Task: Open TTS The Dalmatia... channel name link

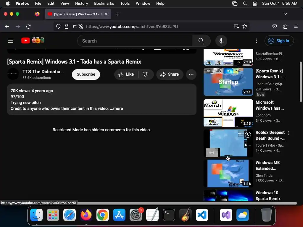Action: coord(43,72)
